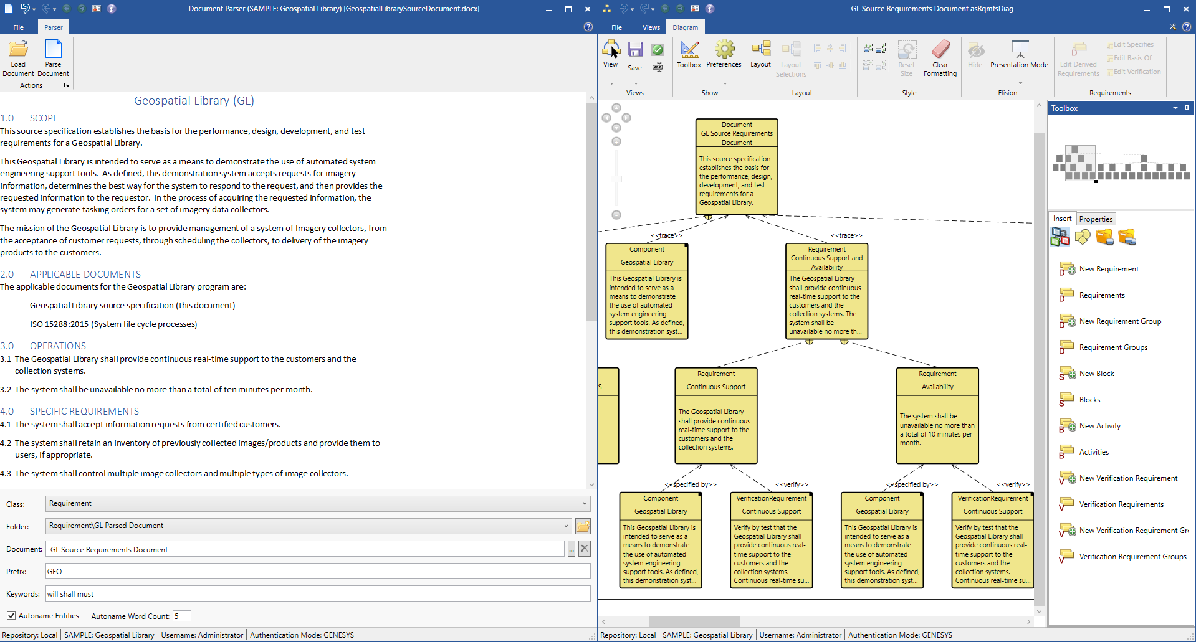Open Preferences gear icon
Image resolution: width=1196 pixels, height=642 pixels.
pyautogui.click(x=724, y=50)
